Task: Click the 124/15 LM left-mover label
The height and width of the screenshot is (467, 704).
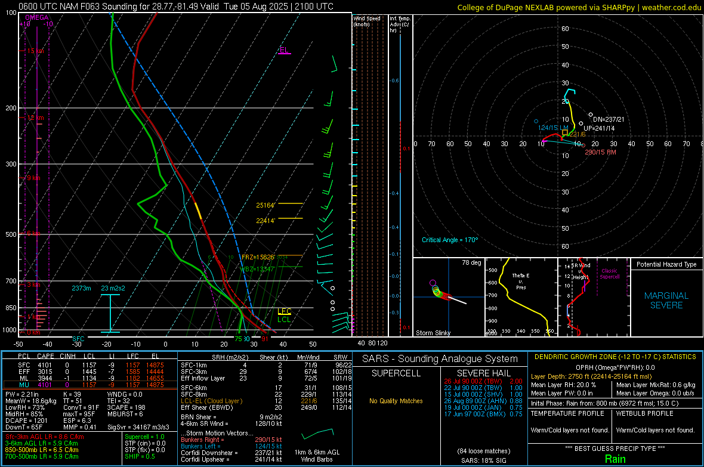Action: click(553, 128)
